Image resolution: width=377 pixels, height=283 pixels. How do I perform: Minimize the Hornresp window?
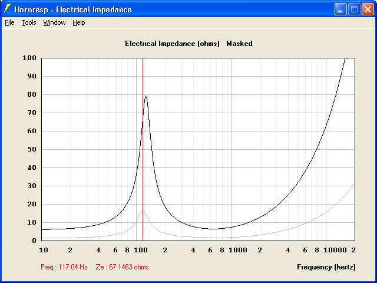(340, 9)
